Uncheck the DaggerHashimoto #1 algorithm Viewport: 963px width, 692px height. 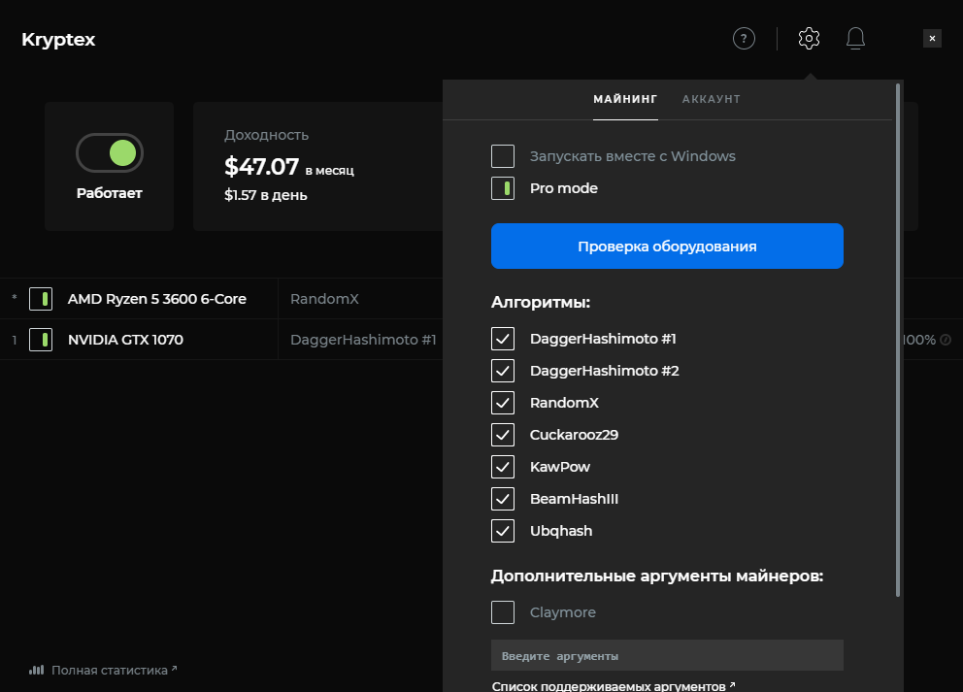[x=503, y=339]
